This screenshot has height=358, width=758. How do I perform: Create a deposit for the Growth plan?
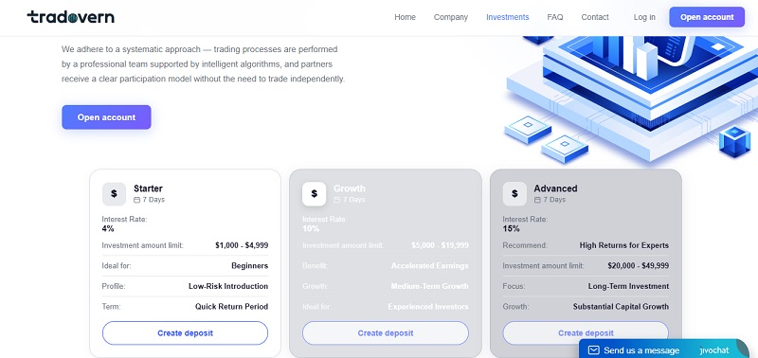coord(386,332)
